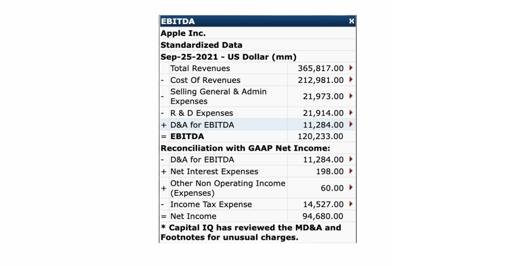
Task: Click the Reconciliation with GAAP Net Income heading
Action: 245,148
